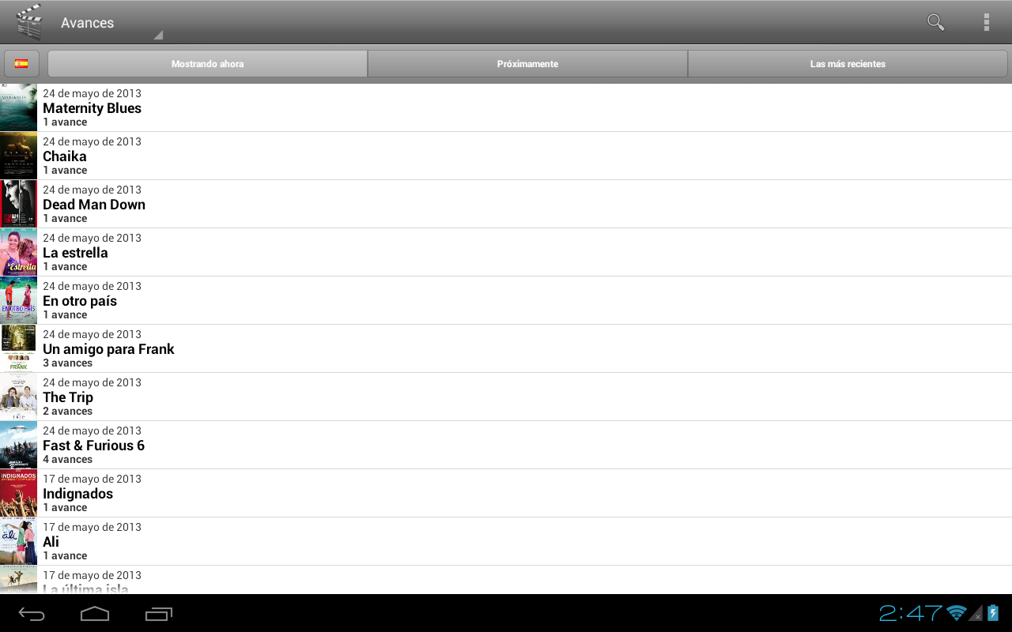The width and height of the screenshot is (1012, 632).
Task: Switch to the Mostrando ahora tab
Action: click(208, 64)
